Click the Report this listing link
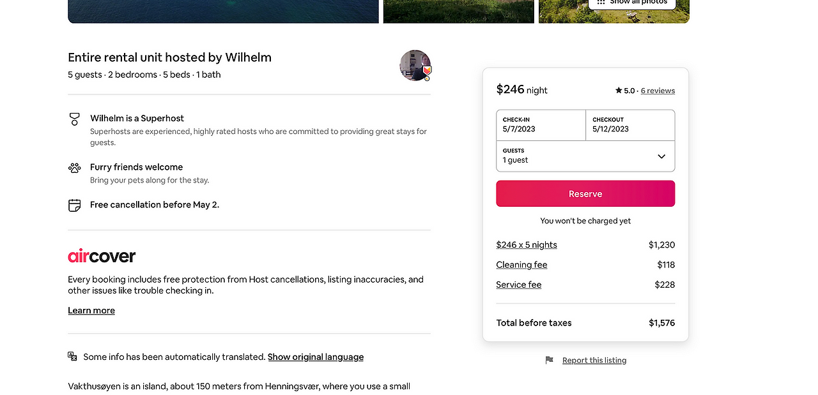The image size is (818, 395). coord(594,361)
